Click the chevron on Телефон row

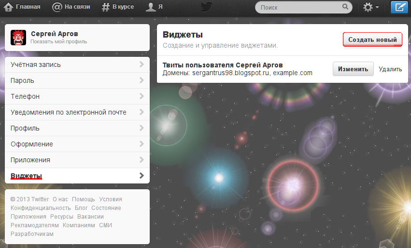[142, 96]
